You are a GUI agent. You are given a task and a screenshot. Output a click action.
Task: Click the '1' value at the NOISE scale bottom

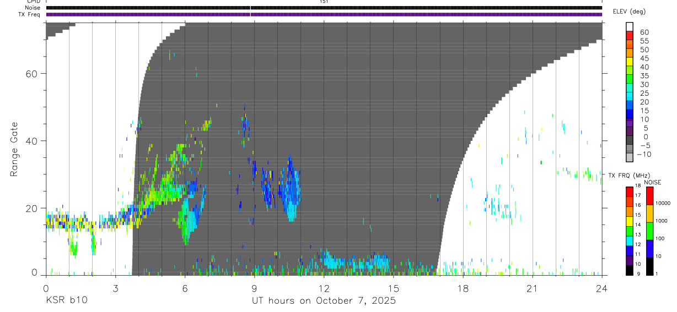coord(657,274)
